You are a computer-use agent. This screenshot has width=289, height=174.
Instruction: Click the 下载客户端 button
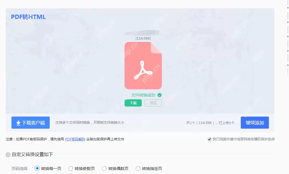pos(30,123)
